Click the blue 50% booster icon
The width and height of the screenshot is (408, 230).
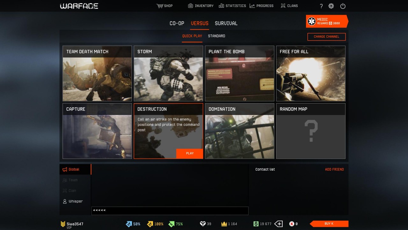[128, 224]
